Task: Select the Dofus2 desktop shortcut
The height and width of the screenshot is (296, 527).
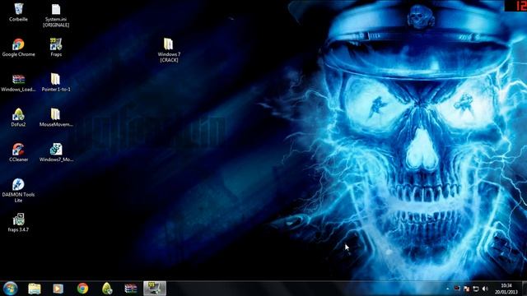Action: pyautogui.click(x=18, y=118)
